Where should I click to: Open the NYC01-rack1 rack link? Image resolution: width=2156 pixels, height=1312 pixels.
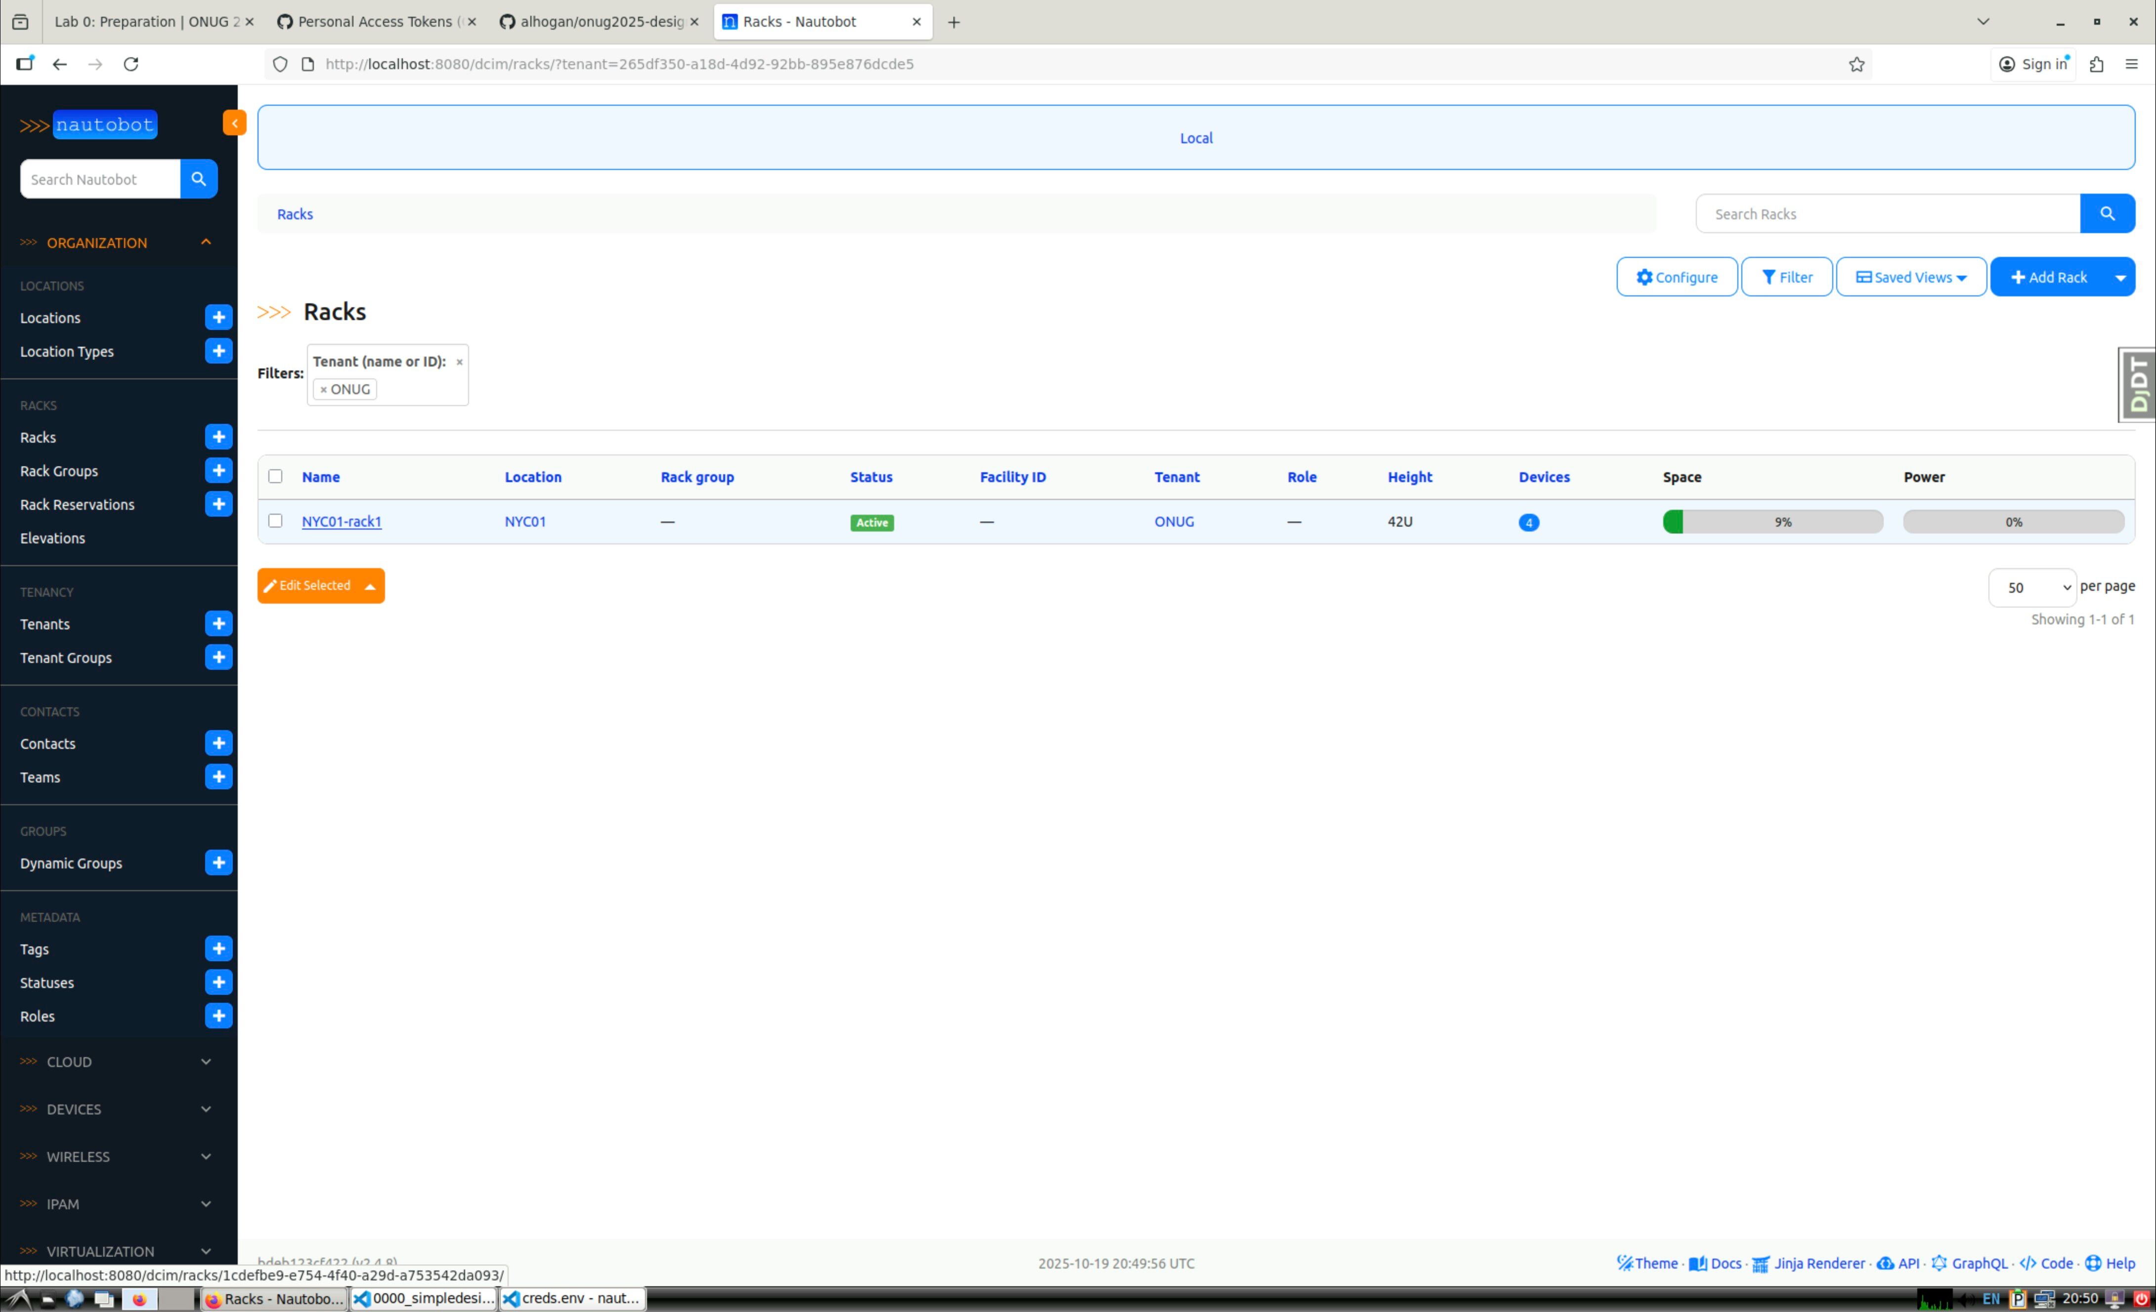point(341,521)
